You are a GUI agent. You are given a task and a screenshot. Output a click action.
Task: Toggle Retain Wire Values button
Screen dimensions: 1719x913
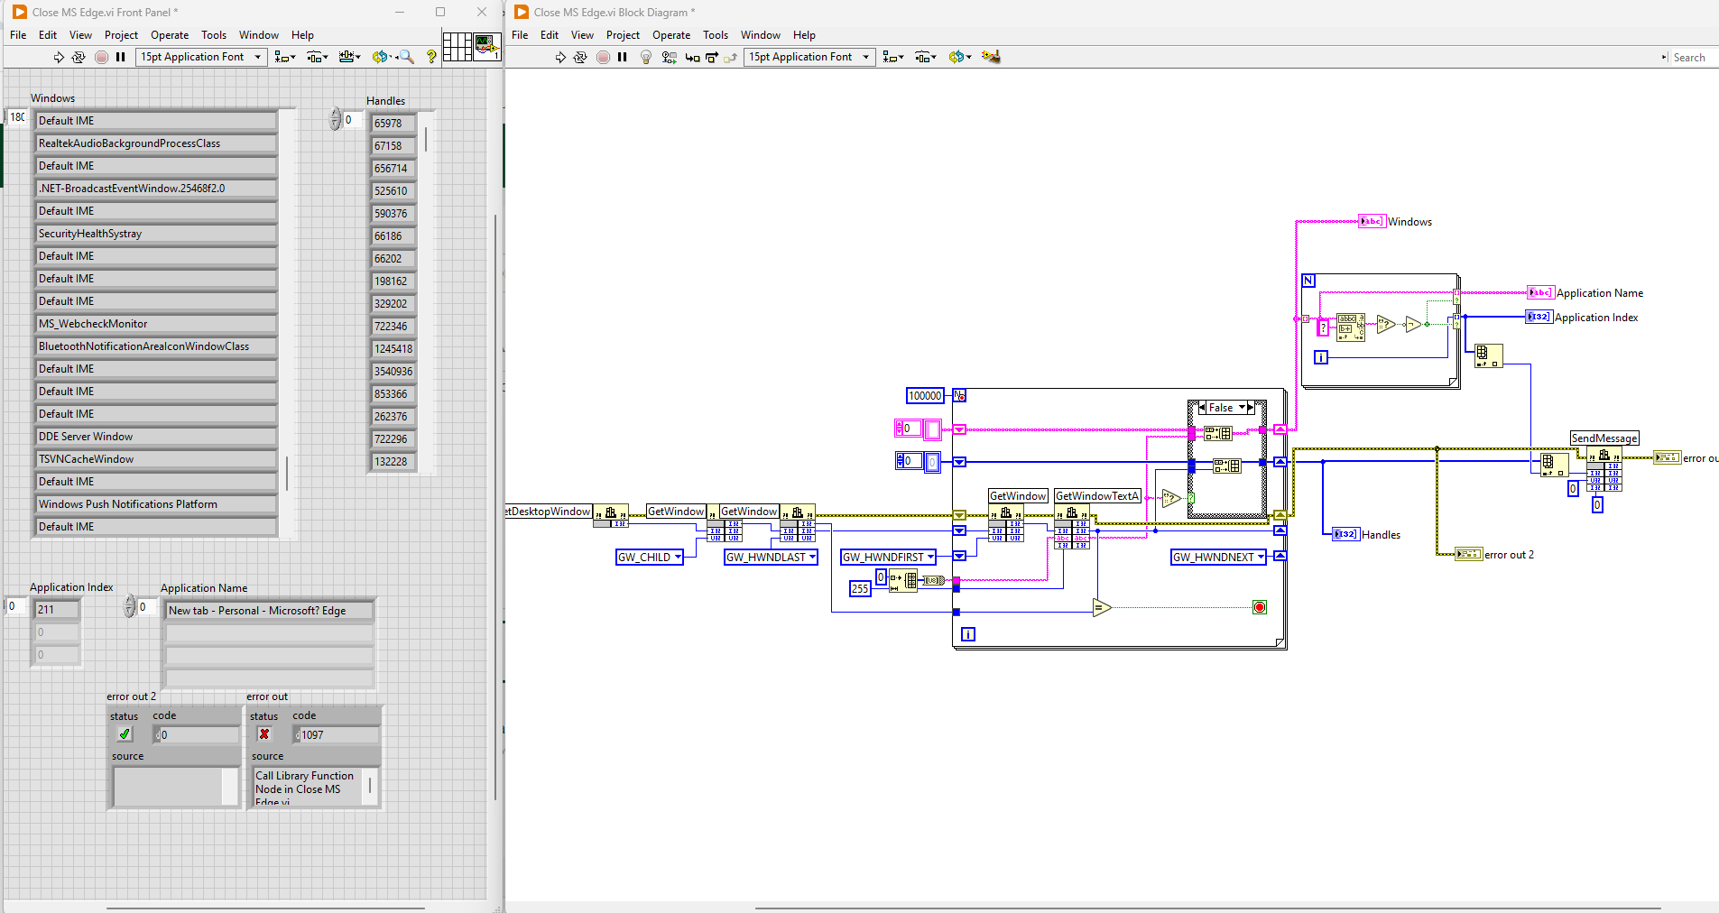coord(669,58)
